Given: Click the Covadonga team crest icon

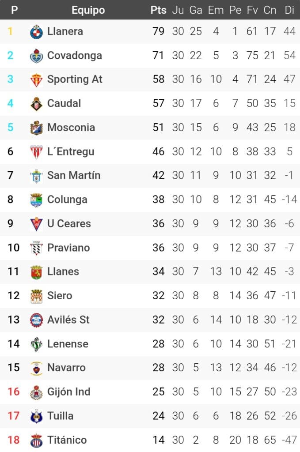Looking at the screenshot, I should [36, 56].
